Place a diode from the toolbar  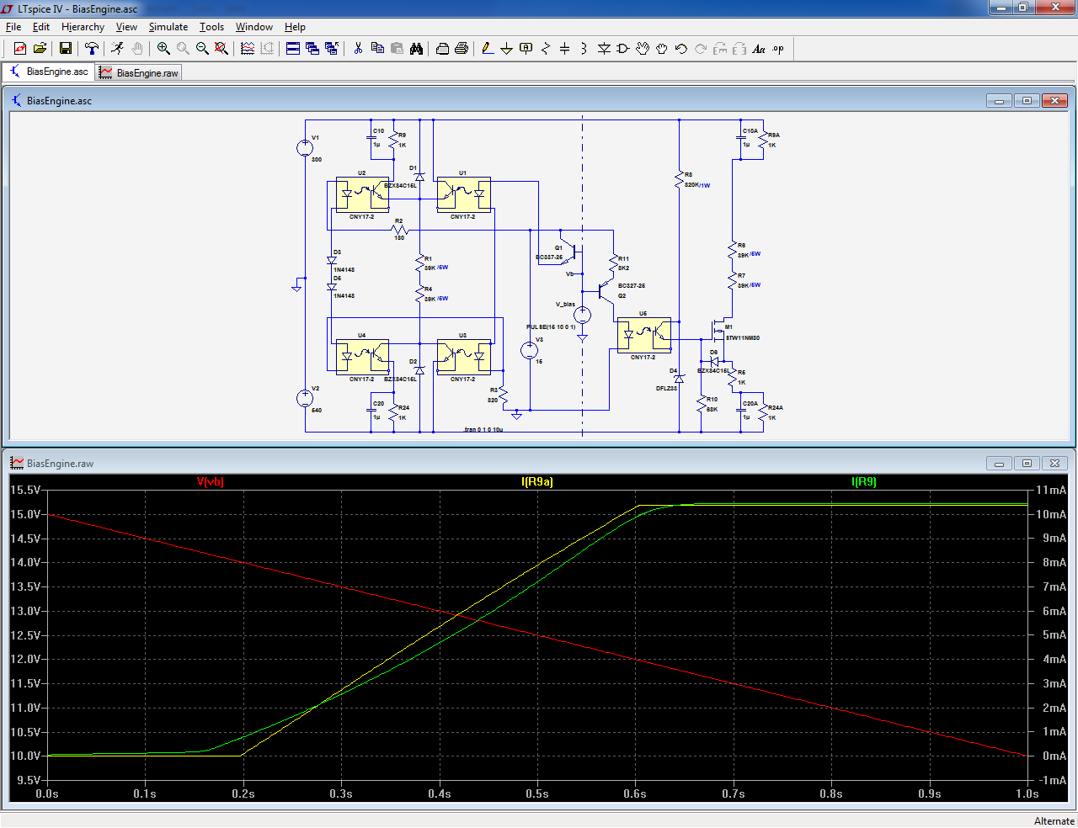(604, 49)
